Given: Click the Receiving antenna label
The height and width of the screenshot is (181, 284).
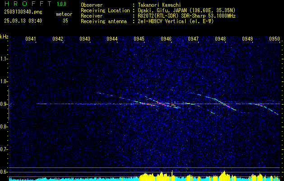Looking at the screenshot, I should pos(104,21).
